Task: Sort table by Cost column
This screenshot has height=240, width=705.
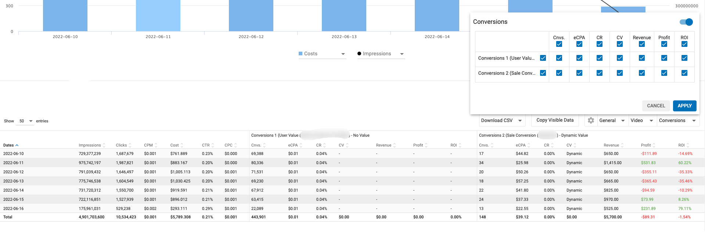Action: (x=182, y=145)
